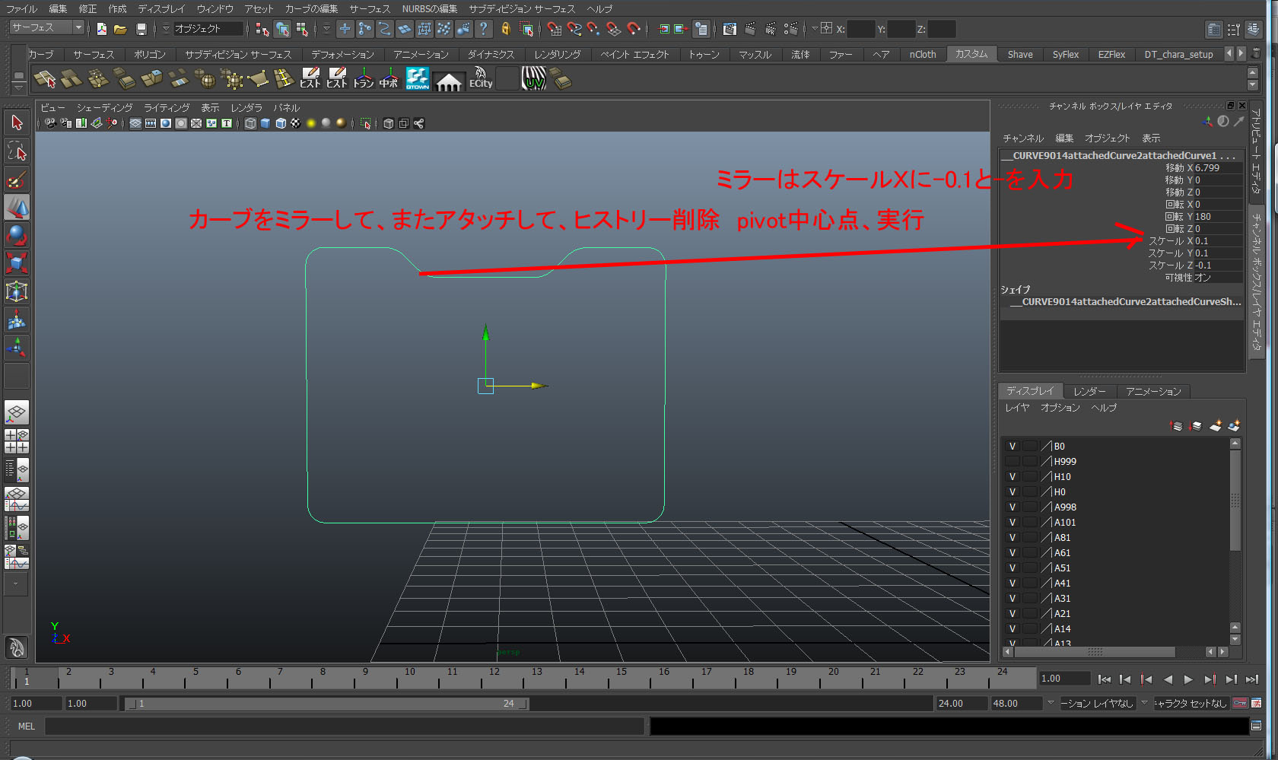
Task: Save the scene with the floppy disk icon
Action: (141, 29)
